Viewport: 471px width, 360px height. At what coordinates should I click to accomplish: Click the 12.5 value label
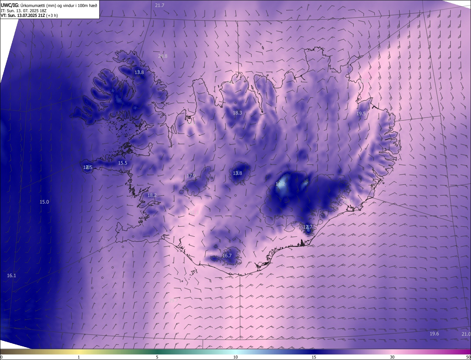(x=88, y=167)
